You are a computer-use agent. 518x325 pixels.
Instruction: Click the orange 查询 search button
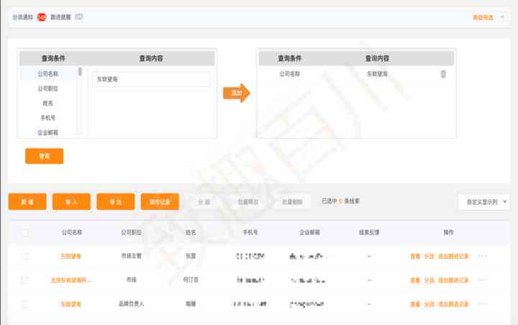(x=45, y=156)
